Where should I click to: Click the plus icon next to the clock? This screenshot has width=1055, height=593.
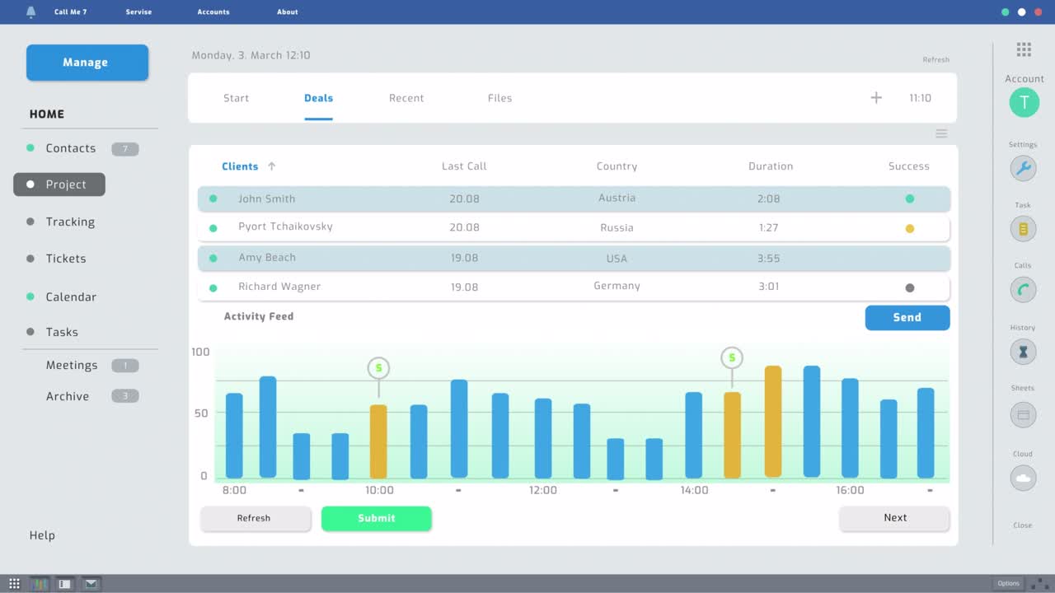876,97
